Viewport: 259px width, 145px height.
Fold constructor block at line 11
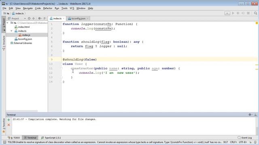[62, 68]
